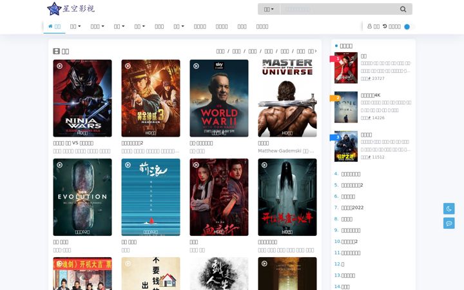Click the play icon on the dark corridor poster
Screen dimensions: 464x290
pos(264,264)
